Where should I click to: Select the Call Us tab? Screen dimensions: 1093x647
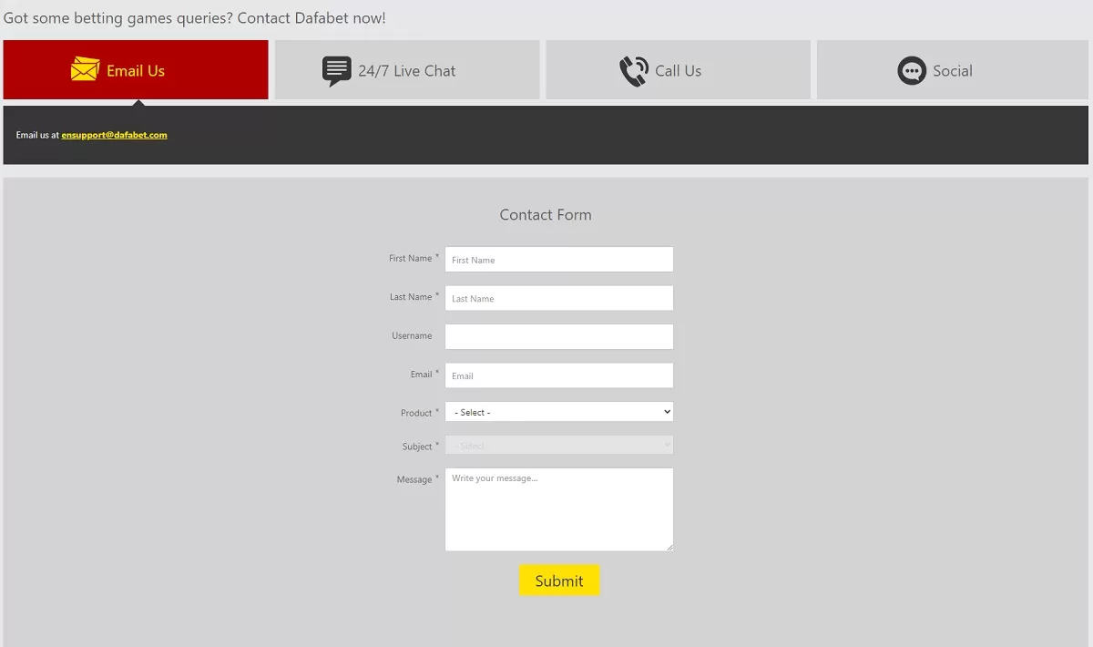coord(678,69)
